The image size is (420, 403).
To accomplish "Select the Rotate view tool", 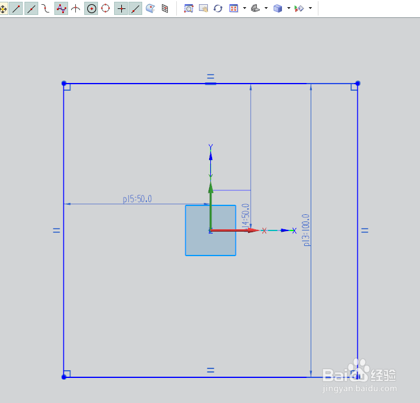I will pos(218,8).
